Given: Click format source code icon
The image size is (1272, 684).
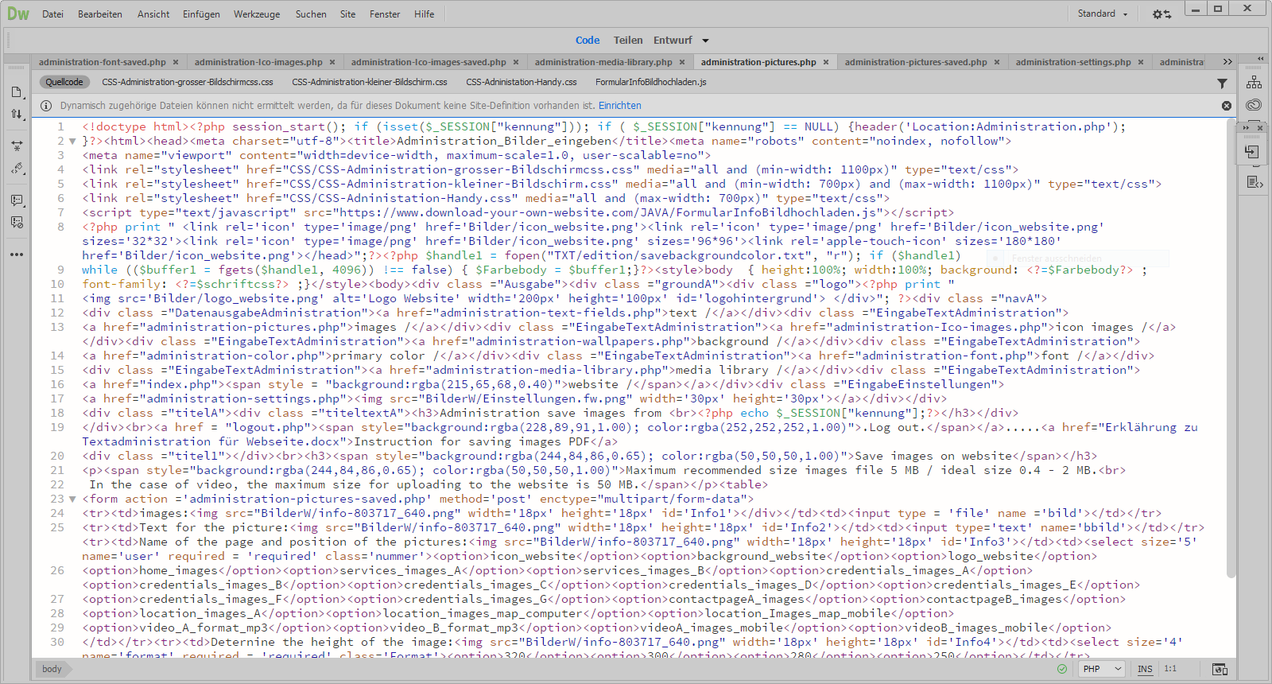Looking at the screenshot, I should pyautogui.click(x=17, y=169).
